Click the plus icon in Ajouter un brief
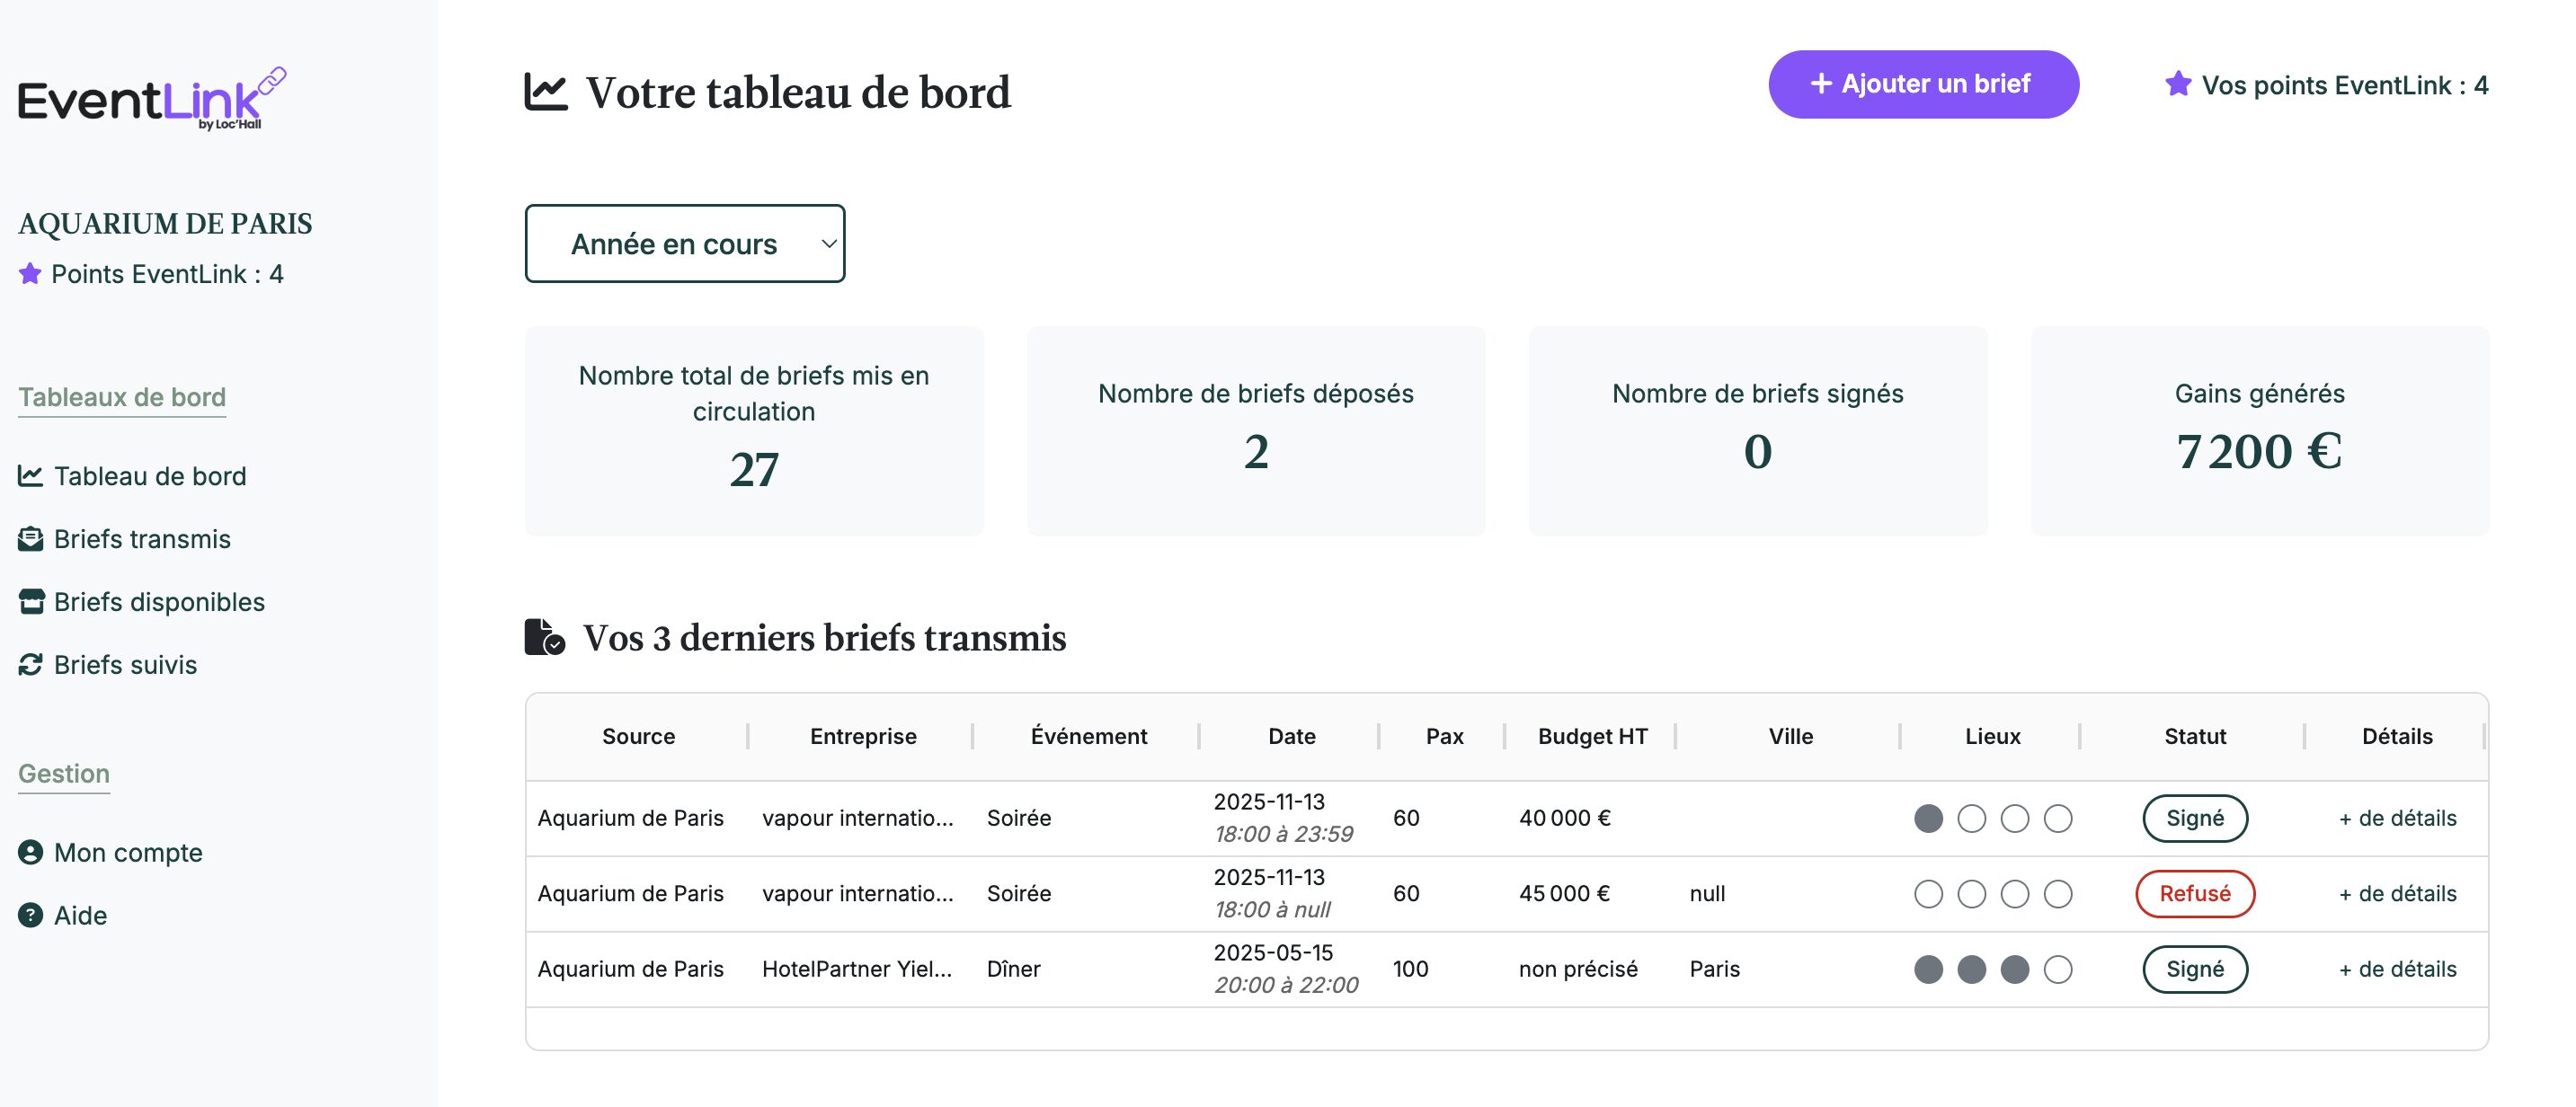 pyautogui.click(x=1821, y=83)
